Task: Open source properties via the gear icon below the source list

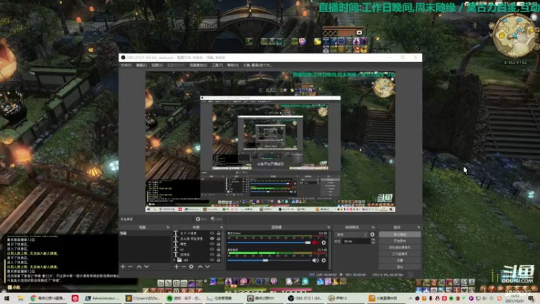Action: point(191,266)
